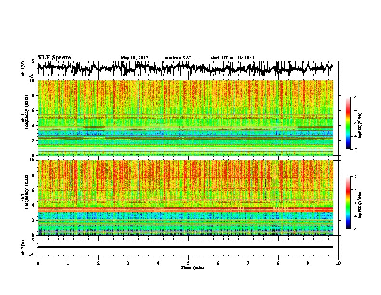
Task: Click the final time axis tick label, "10"
Action: point(338,263)
